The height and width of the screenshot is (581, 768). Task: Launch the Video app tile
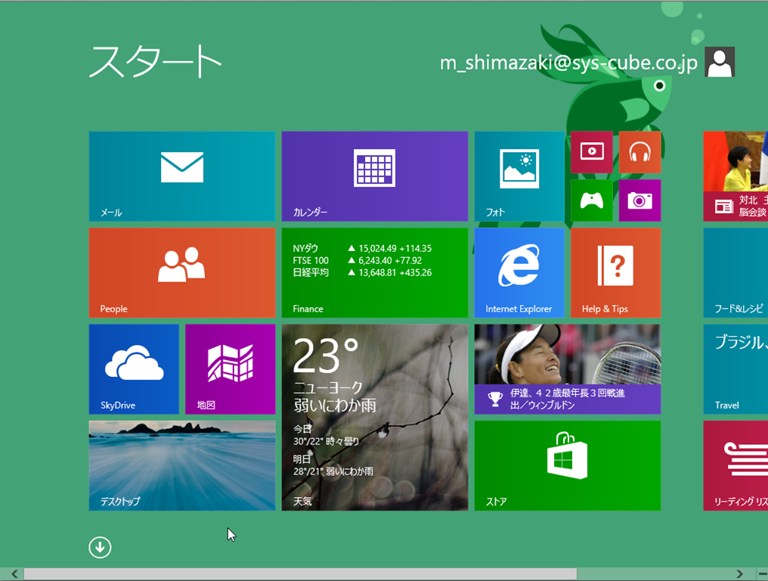click(592, 152)
